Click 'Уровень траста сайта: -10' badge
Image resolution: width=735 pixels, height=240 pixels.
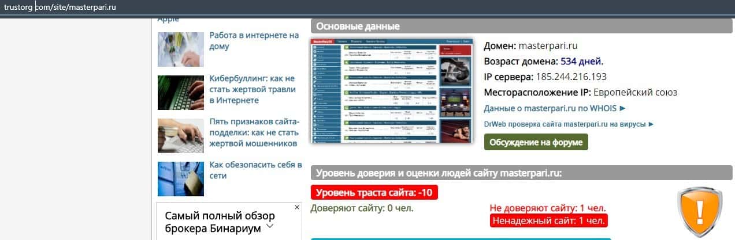click(x=374, y=192)
